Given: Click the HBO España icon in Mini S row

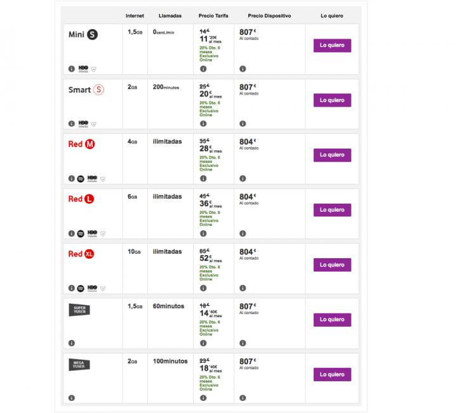Looking at the screenshot, I should [x=83, y=69].
